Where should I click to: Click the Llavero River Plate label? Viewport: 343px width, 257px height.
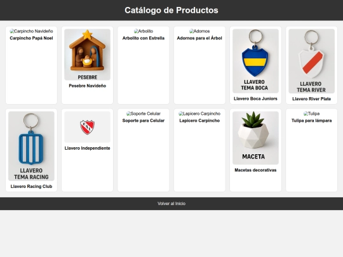pyautogui.click(x=311, y=99)
